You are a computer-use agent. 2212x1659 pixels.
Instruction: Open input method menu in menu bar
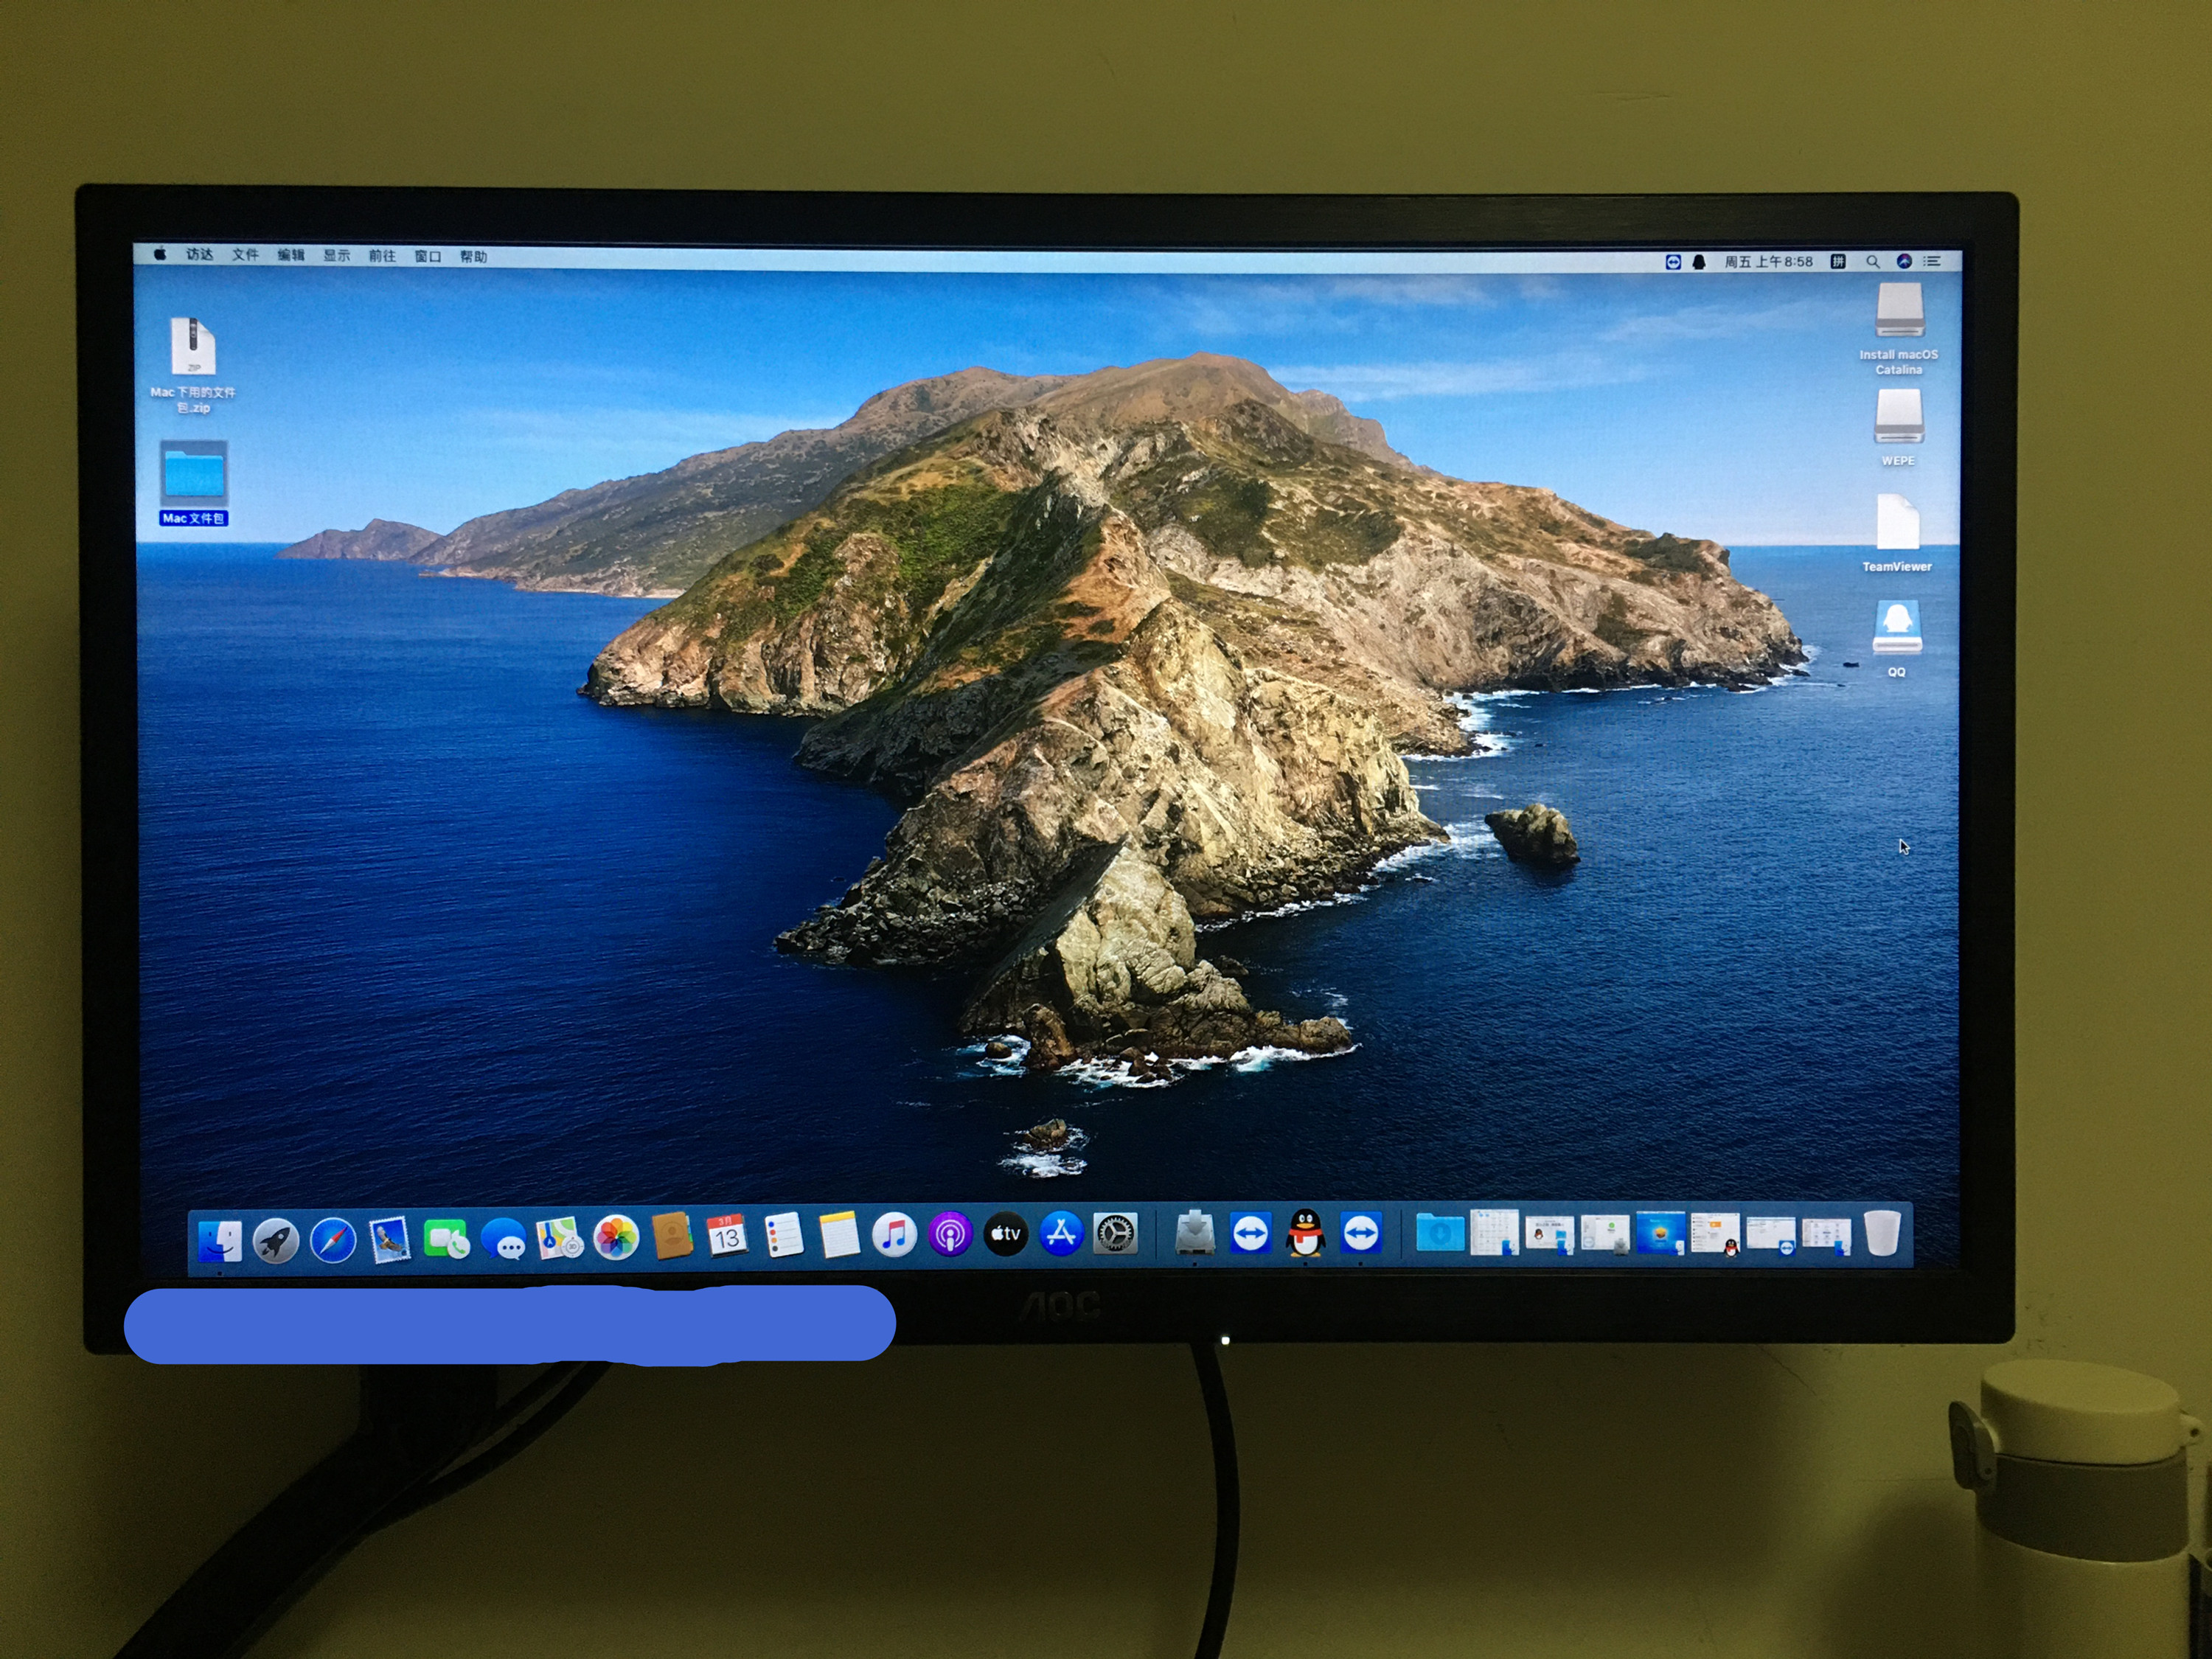coord(1838,262)
